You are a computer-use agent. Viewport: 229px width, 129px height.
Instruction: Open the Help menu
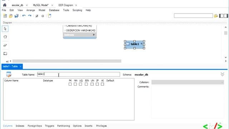point(88,10)
